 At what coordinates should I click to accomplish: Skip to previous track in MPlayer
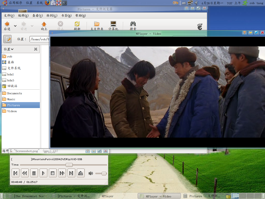click(15, 173)
